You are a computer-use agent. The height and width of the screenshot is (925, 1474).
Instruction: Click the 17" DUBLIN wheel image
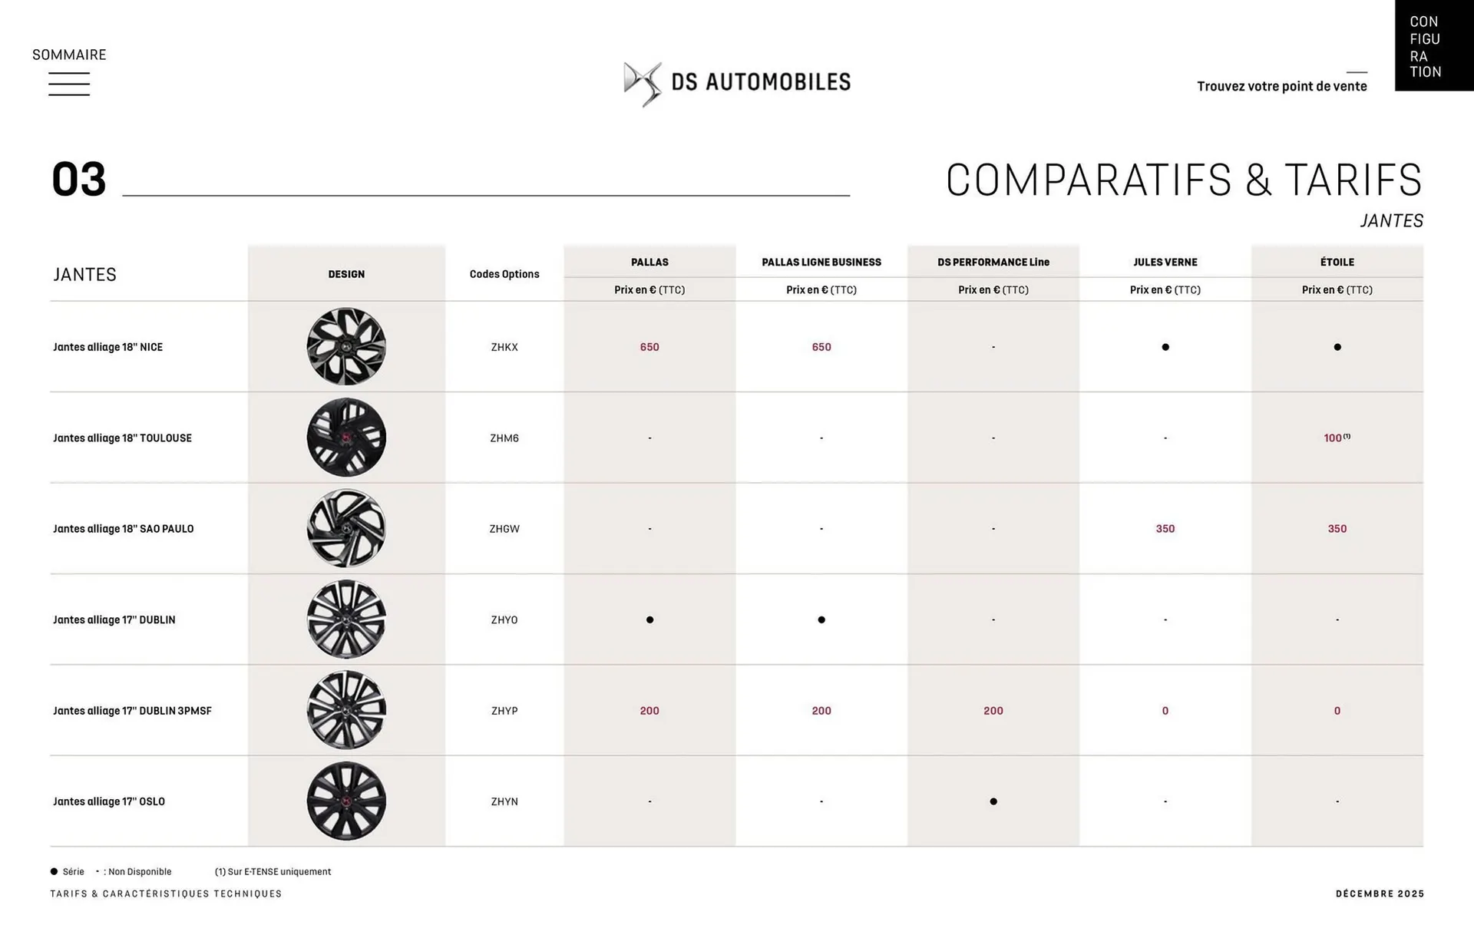point(346,619)
